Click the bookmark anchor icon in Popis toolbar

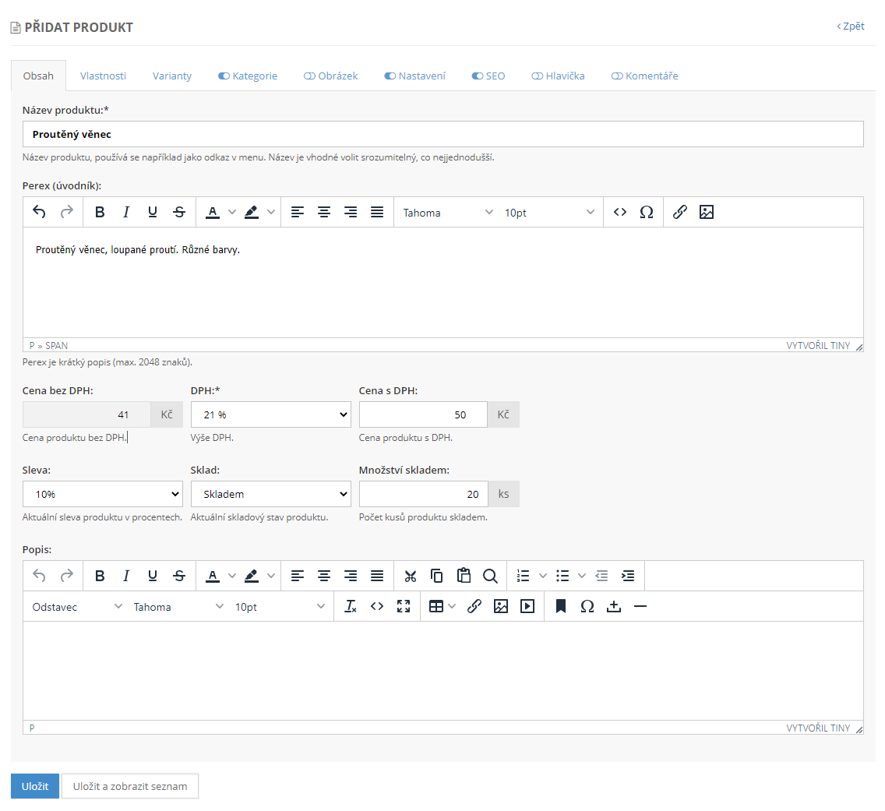pyautogui.click(x=560, y=606)
